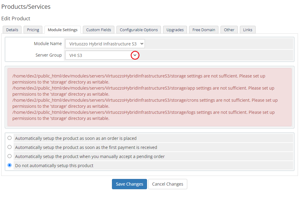Image resolution: width=301 pixels, height=198 pixels.
Task: Select auto setup on manually accepted pending order
Action: [10, 156]
